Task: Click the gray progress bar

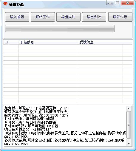Action: pos(60,29)
